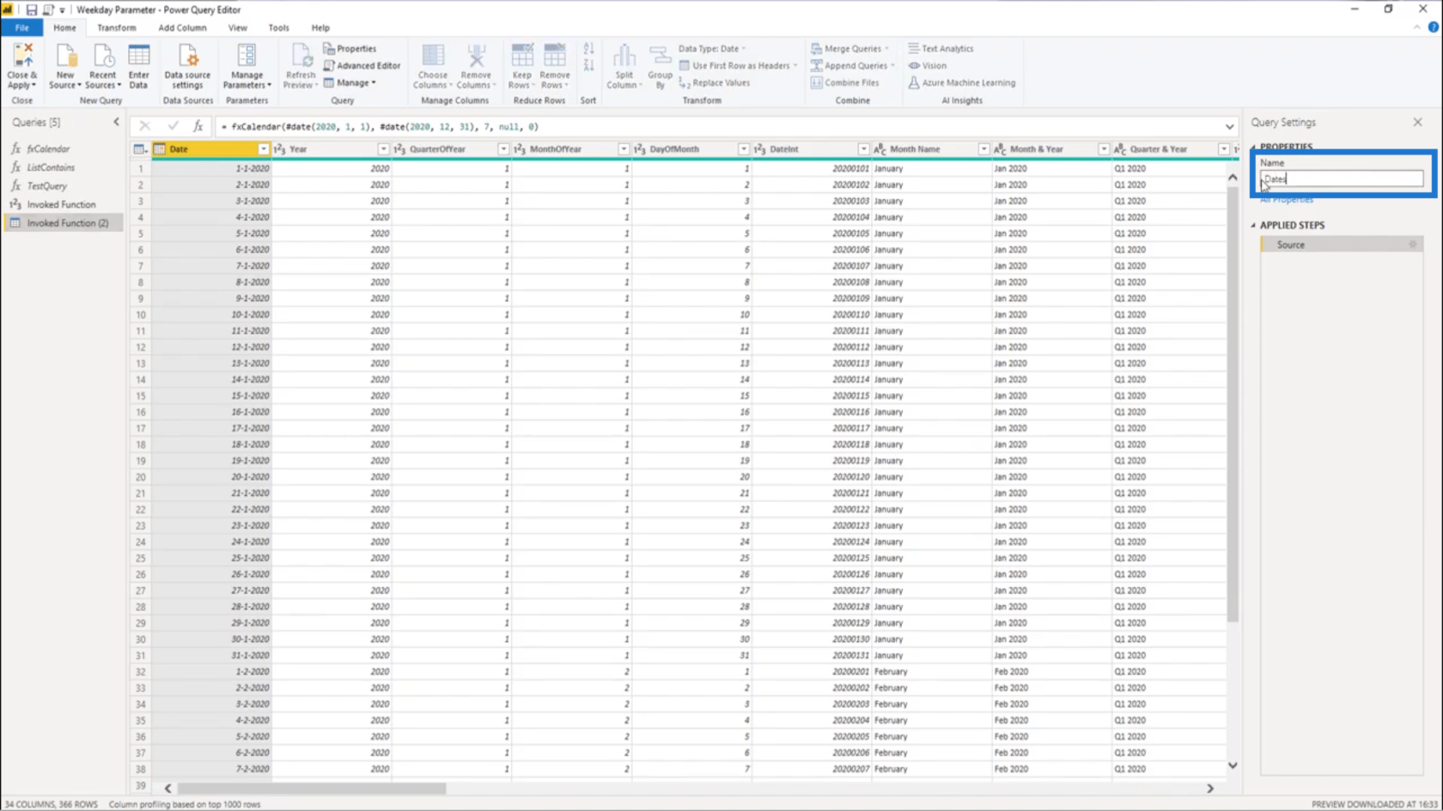1443x811 pixels.
Task: Switch to the Tools tab
Action: click(278, 27)
